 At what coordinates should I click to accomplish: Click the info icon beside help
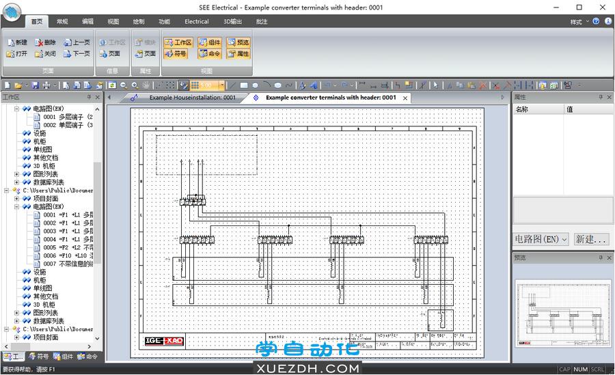608,21
